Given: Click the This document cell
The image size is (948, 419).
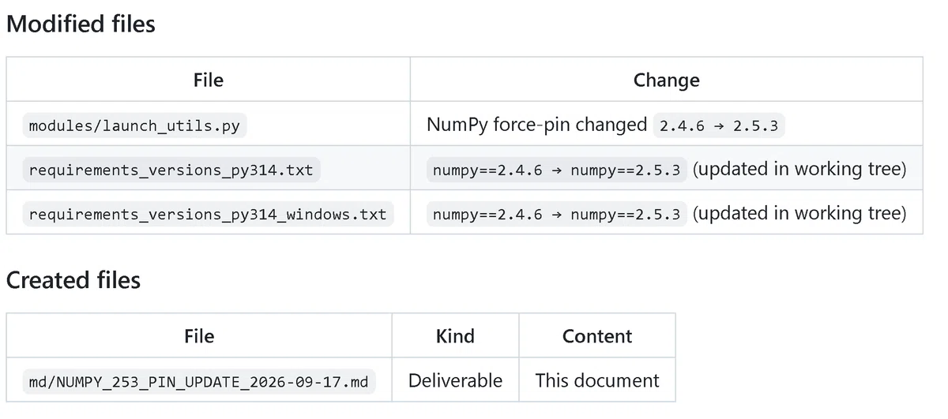Looking at the screenshot, I should tap(597, 380).
